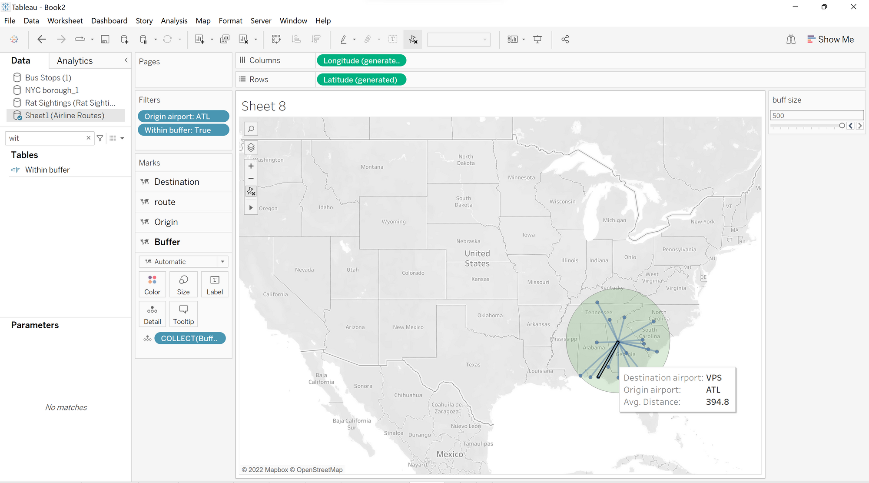This screenshot has width=869, height=483.
Task: Open the Color marks card button
Action: (152, 284)
